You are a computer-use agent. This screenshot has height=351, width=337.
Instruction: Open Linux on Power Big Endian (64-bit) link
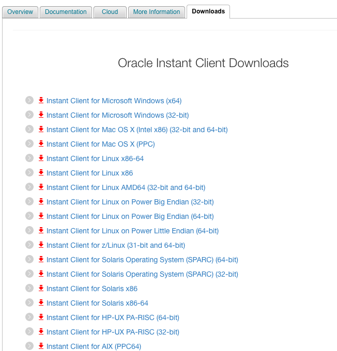(x=130, y=216)
